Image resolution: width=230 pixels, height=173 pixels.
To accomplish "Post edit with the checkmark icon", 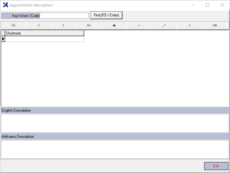I will click(165, 25).
